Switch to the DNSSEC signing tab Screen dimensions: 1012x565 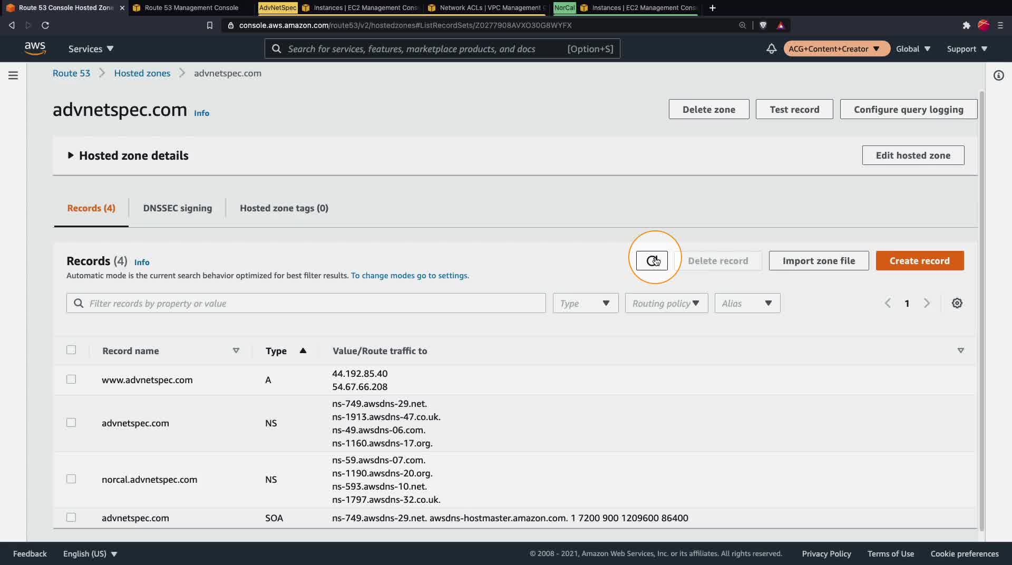178,208
